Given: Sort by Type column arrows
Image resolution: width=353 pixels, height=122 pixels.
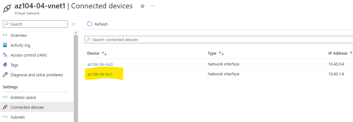Looking at the screenshot, I should coord(221,53).
